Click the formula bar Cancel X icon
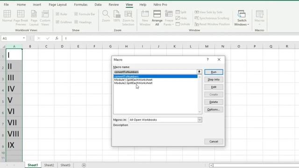This screenshot has width=299, height=168. click(x=39, y=38)
